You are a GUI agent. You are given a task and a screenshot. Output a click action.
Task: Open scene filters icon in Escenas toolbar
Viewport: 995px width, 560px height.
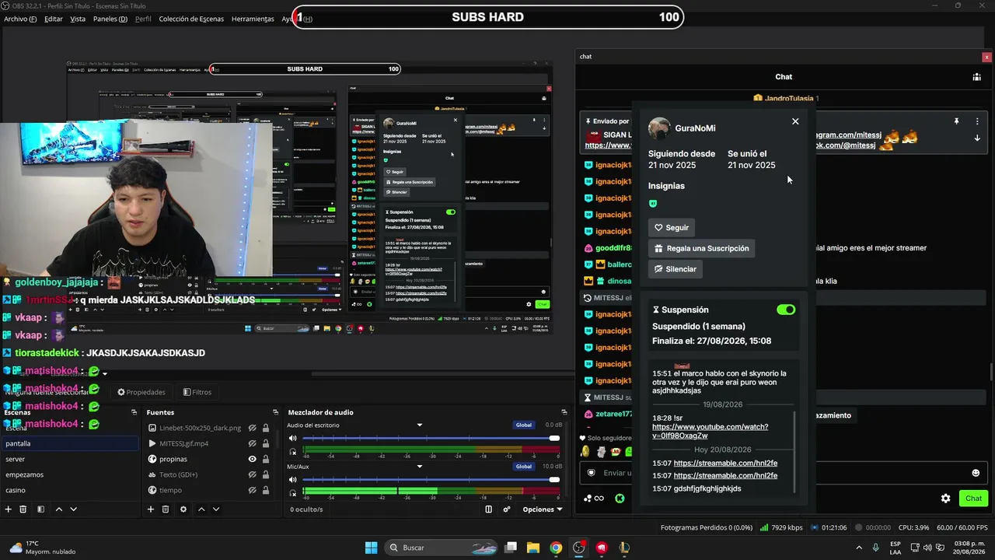pos(40,509)
